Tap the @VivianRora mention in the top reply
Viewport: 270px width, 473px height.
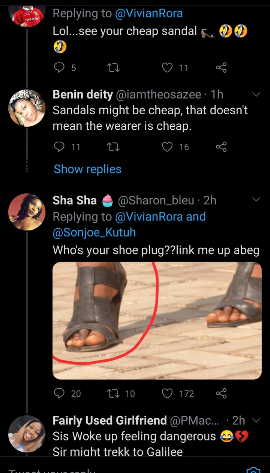click(x=148, y=13)
